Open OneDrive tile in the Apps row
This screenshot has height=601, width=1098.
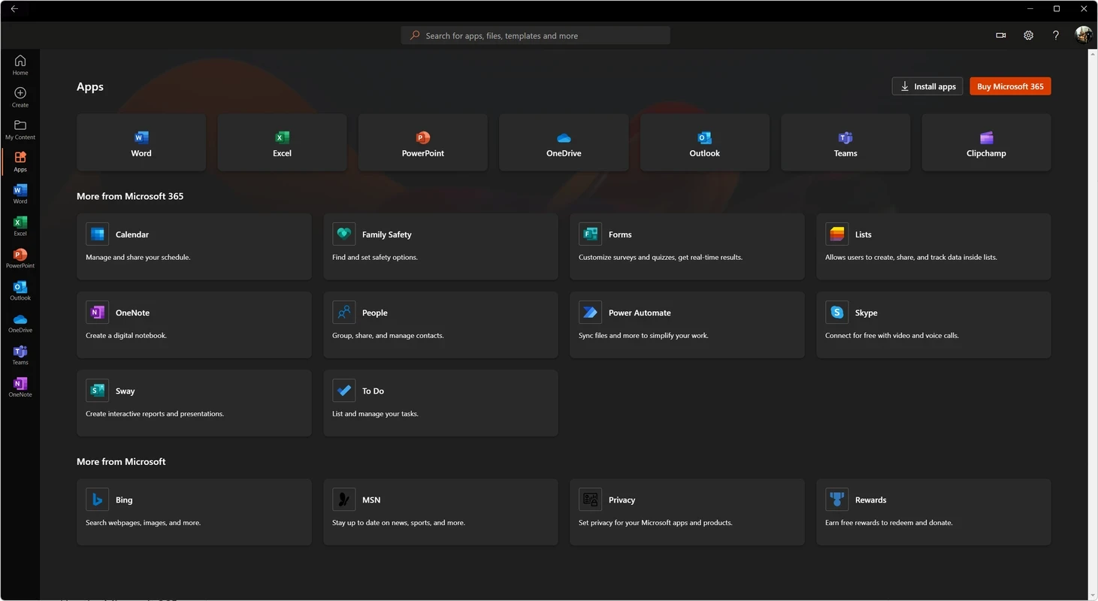pos(564,143)
